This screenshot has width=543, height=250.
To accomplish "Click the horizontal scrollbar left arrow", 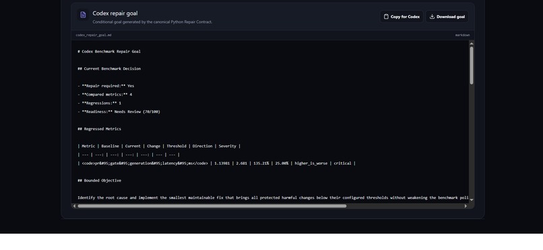I will point(74,206).
